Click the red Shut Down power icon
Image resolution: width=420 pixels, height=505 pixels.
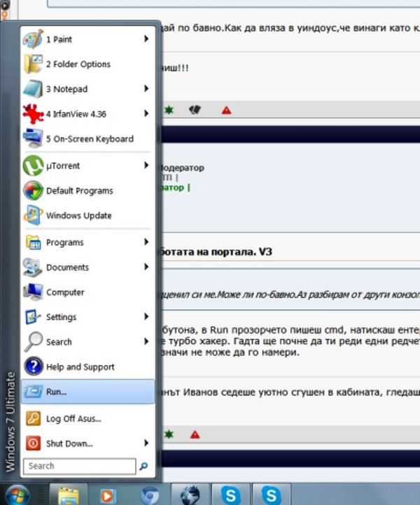tap(33, 443)
